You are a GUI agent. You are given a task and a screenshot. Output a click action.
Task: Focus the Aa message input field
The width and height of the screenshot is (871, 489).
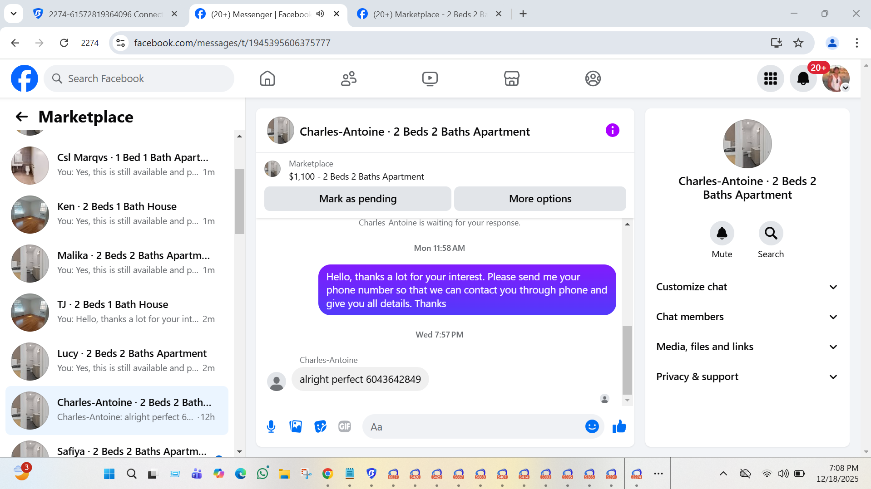pos(475,426)
